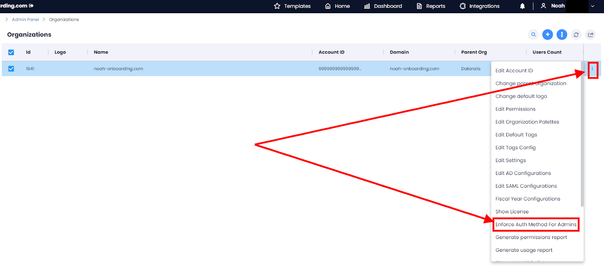Select Show License entry
Screen dimensions: 604x271
(x=512, y=211)
